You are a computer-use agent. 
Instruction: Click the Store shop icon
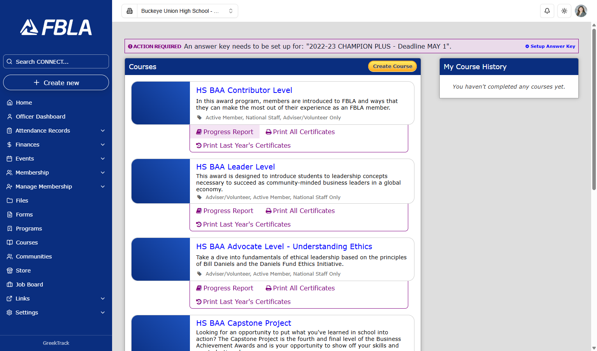tap(10, 271)
